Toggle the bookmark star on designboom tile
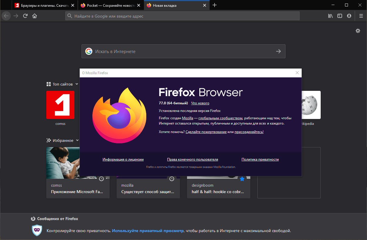367x240 pixels. coord(242,179)
